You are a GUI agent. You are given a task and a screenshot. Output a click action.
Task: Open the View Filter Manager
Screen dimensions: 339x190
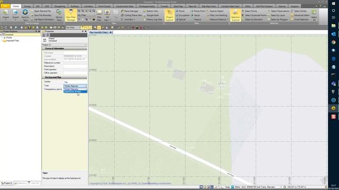[x=71, y=15]
